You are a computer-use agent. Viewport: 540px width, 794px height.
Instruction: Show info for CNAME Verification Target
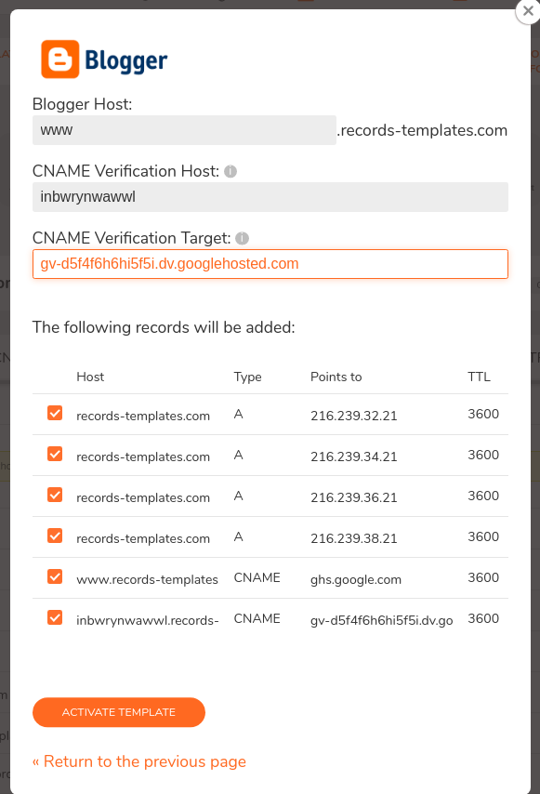pos(243,239)
